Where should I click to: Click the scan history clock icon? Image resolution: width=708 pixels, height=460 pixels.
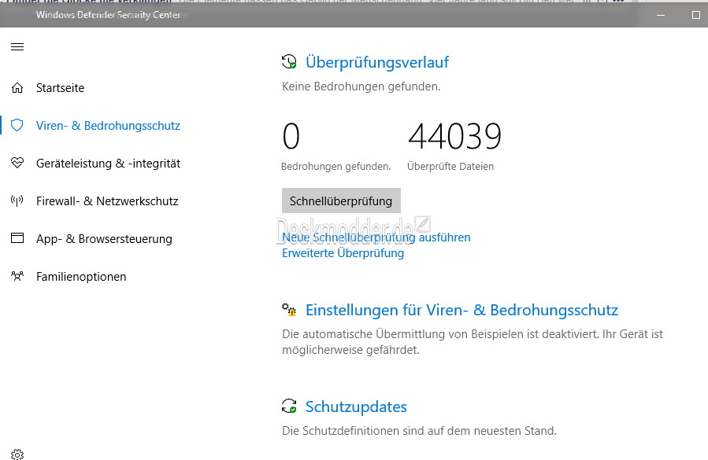(289, 61)
